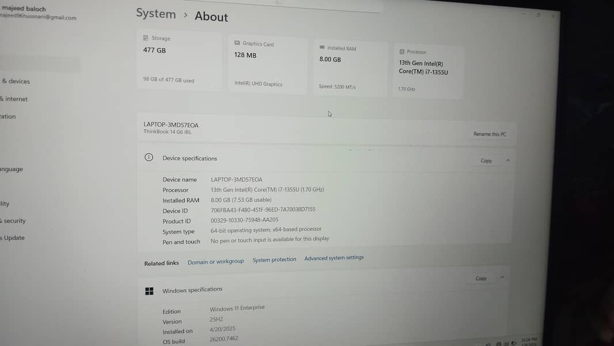Click the Device specifications info icon
Image resolution: width=614 pixels, height=346 pixels.
coord(149,157)
